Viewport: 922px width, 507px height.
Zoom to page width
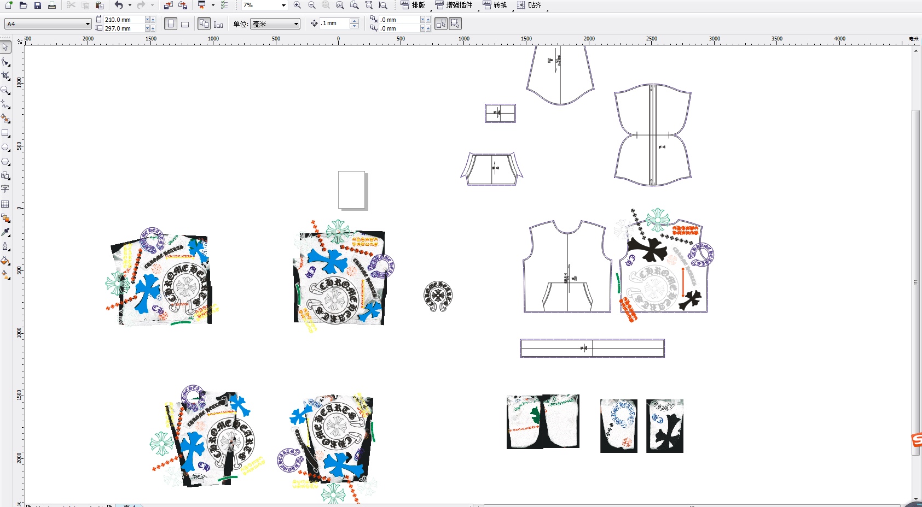click(x=369, y=5)
